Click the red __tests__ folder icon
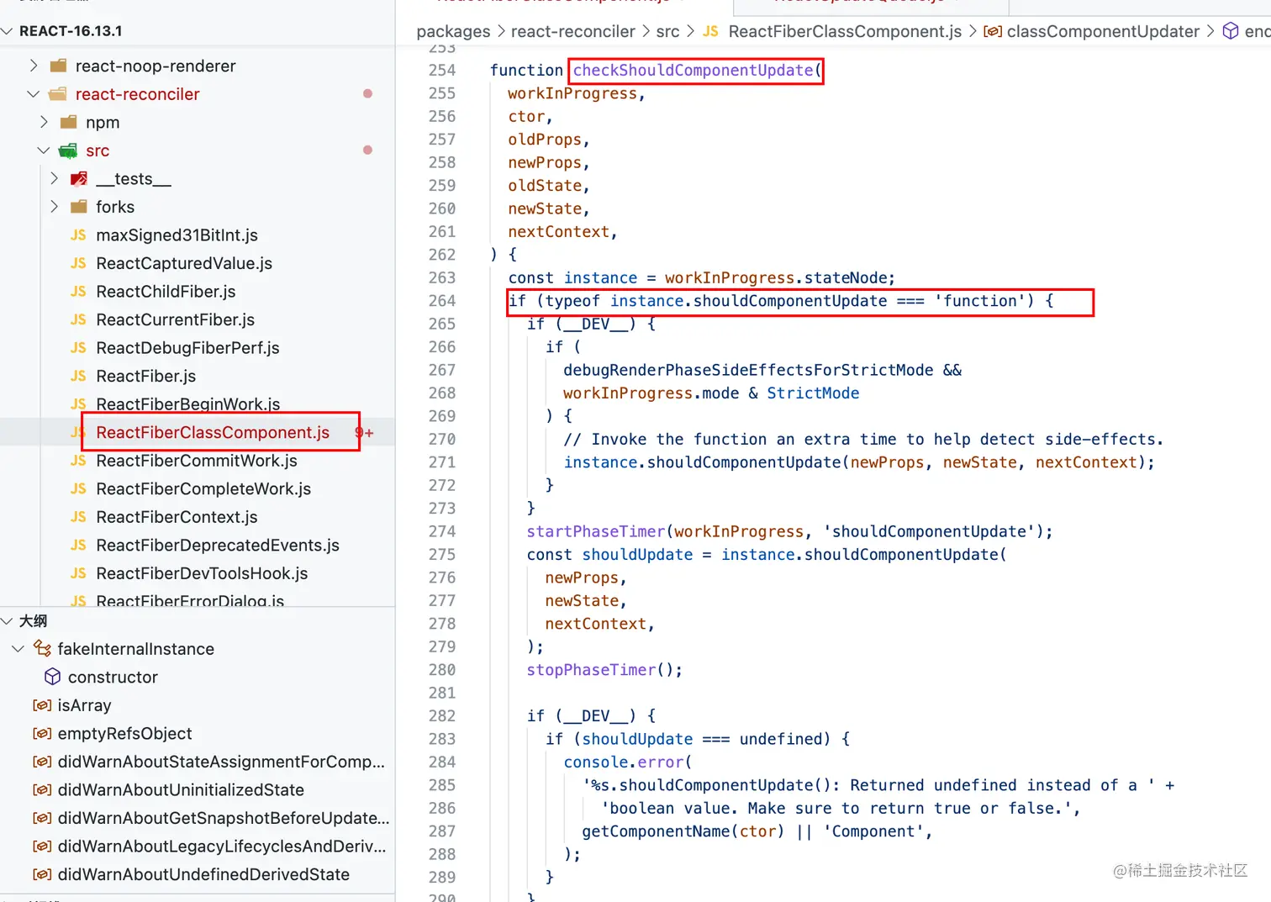The width and height of the screenshot is (1271, 902). (x=79, y=178)
